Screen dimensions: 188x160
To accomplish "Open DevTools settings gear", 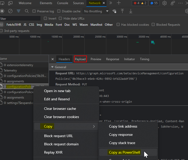I will point(164,3).
